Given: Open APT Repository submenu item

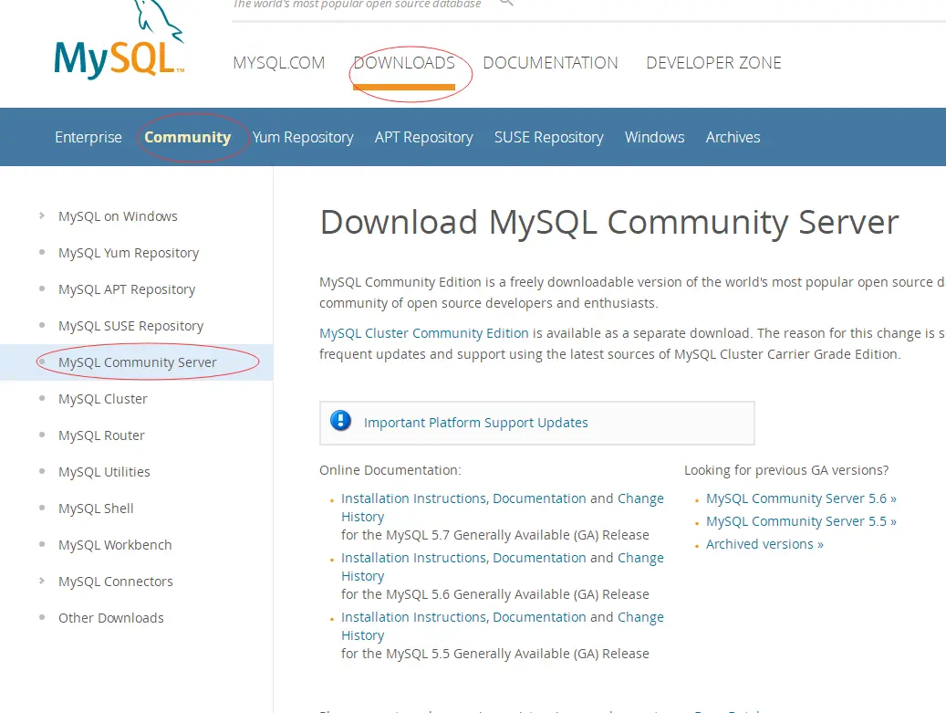Looking at the screenshot, I should point(423,138).
